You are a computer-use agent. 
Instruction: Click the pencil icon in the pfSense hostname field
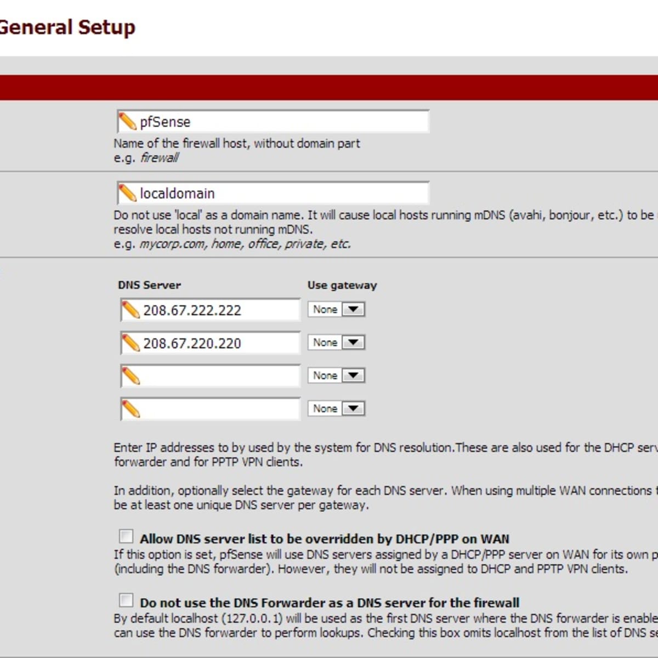[128, 122]
